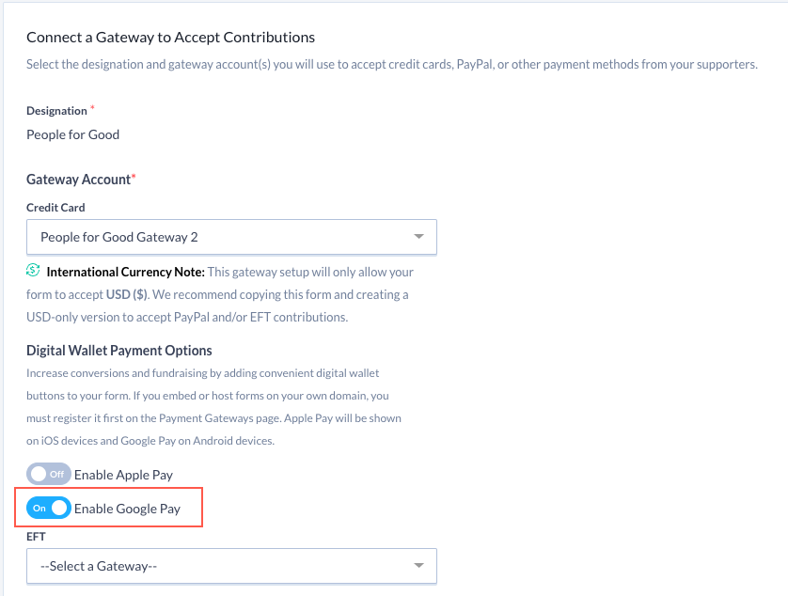Click the --Select a Gateway-- dropdown arrow

click(x=418, y=566)
